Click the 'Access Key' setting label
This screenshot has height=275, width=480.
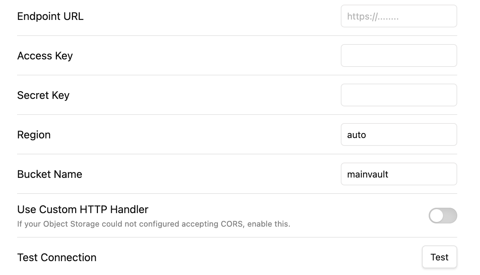pos(45,56)
